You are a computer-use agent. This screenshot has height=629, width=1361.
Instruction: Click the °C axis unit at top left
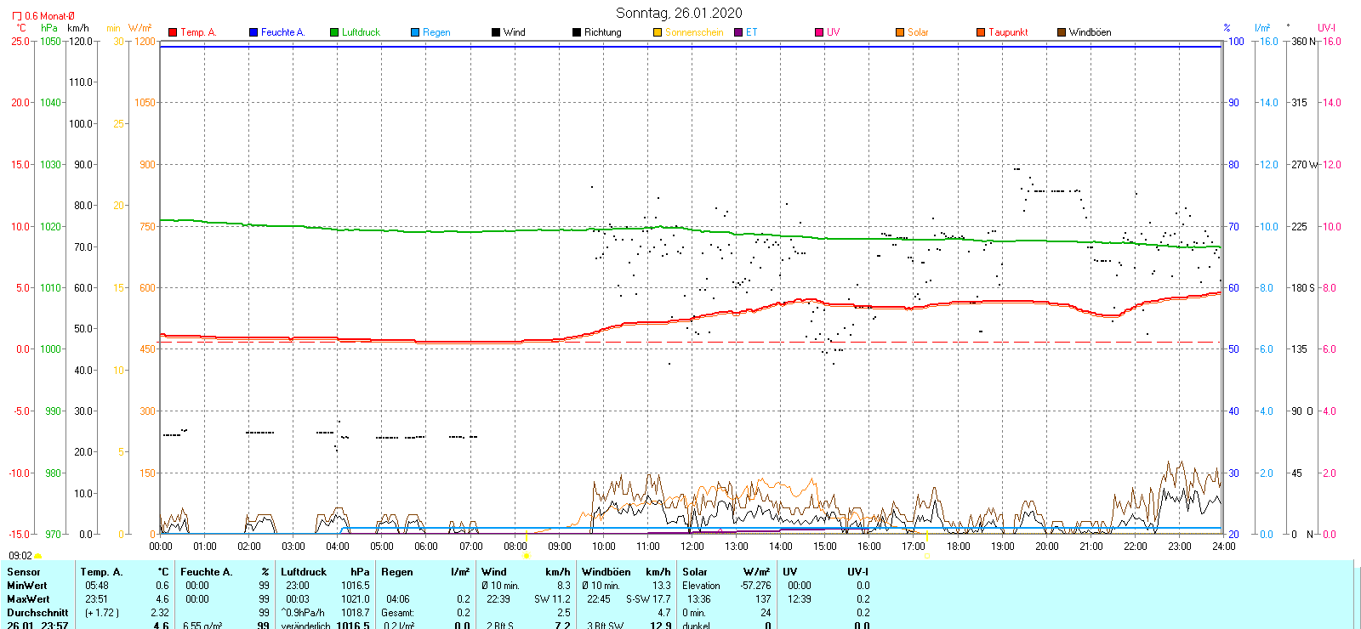(21, 28)
